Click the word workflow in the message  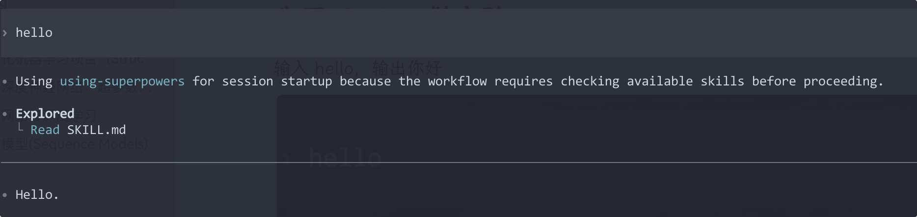click(457, 81)
